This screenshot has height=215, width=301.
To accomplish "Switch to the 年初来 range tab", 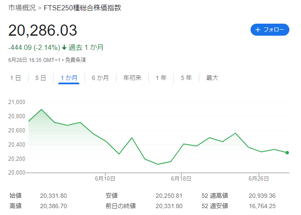I will pyautogui.click(x=132, y=78).
